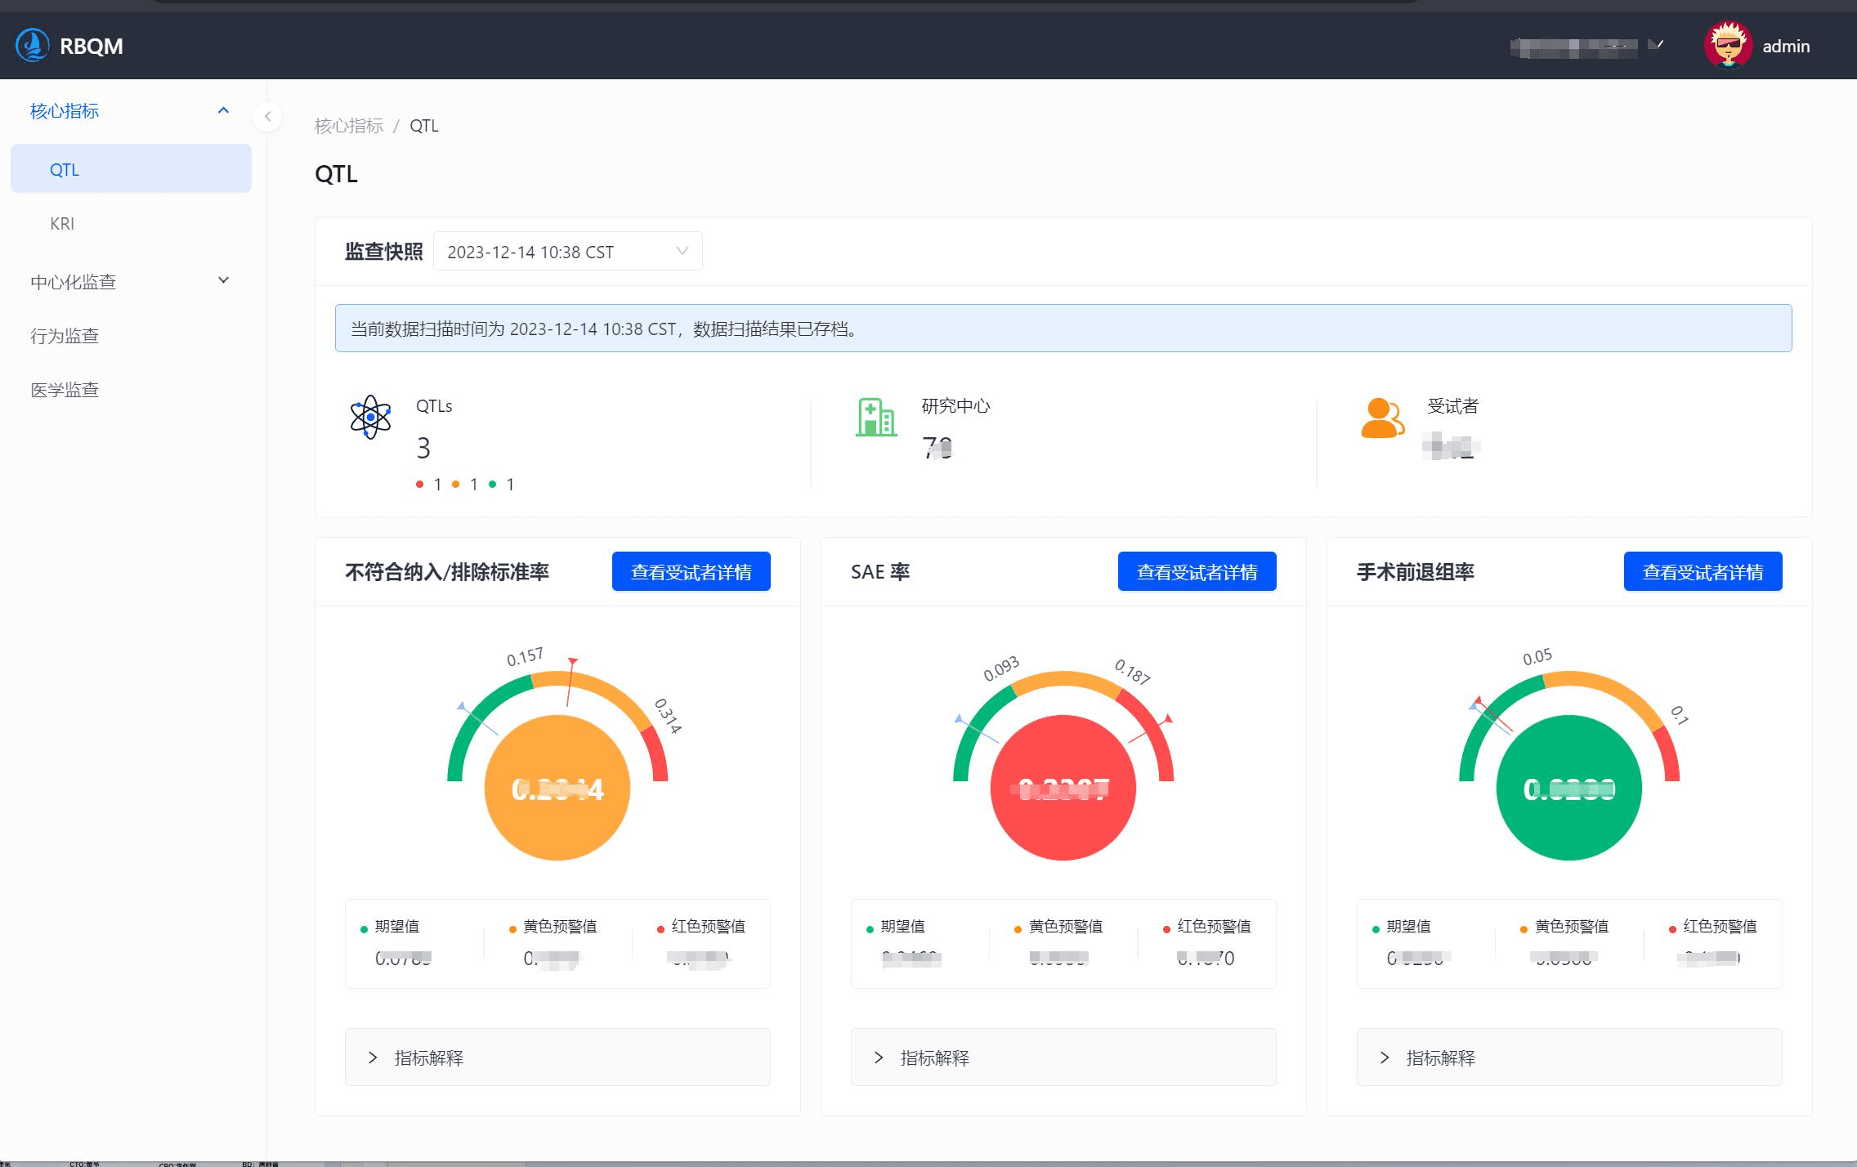The height and width of the screenshot is (1167, 1857).
Task: Click 核心指标 in the breadcrumb
Action: point(349,125)
